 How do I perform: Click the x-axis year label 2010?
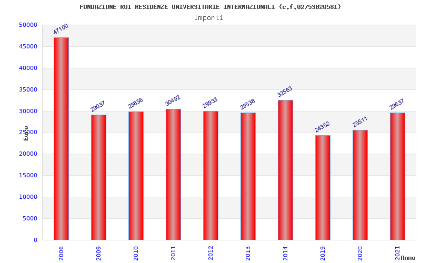[136, 254]
